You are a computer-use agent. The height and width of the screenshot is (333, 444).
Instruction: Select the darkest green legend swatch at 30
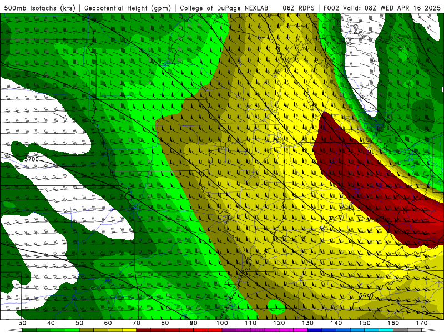(x=29, y=330)
